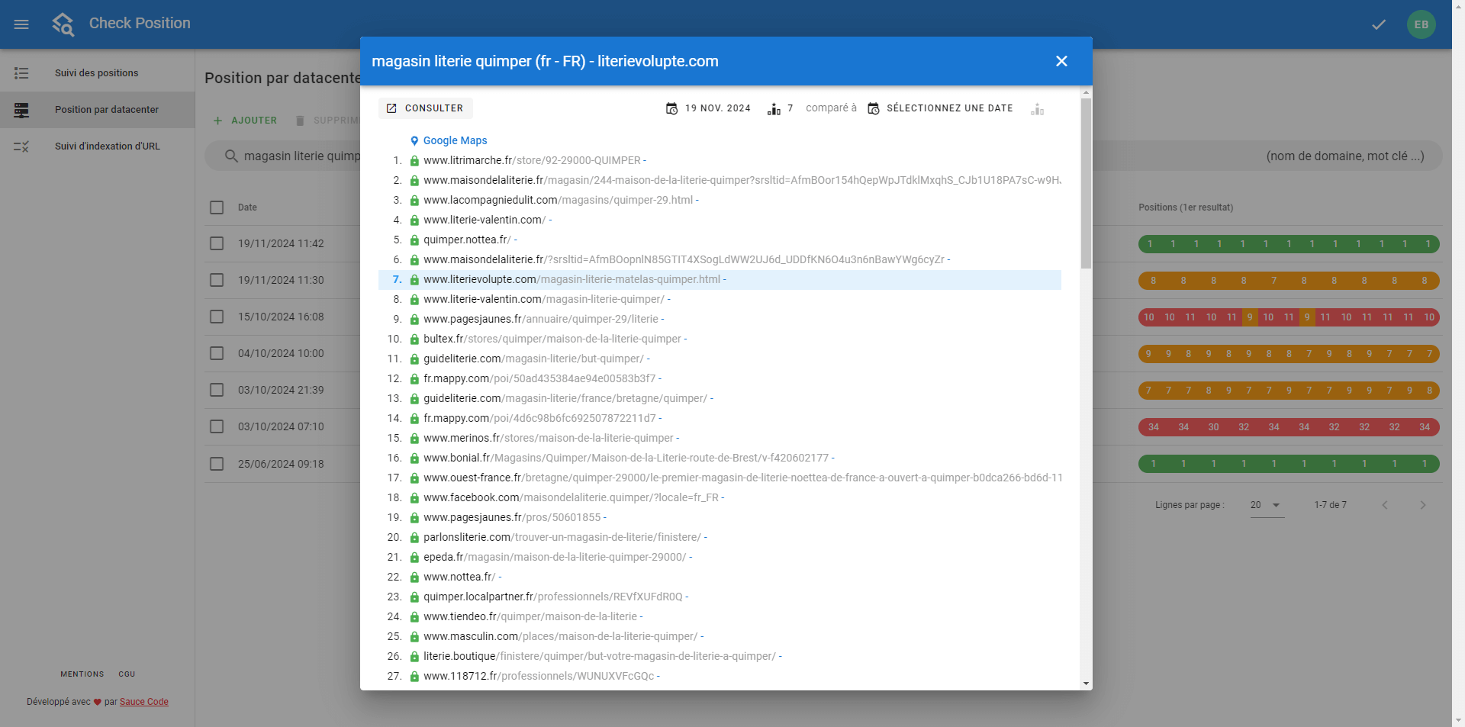Check the 03/10/2024 21:39 row checkbox

pos(217,390)
